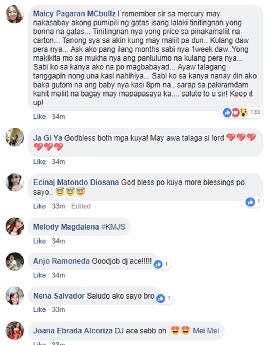Open Maicy Pagaran MCbullz profile picture
The image size is (278, 345).
(15, 14)
